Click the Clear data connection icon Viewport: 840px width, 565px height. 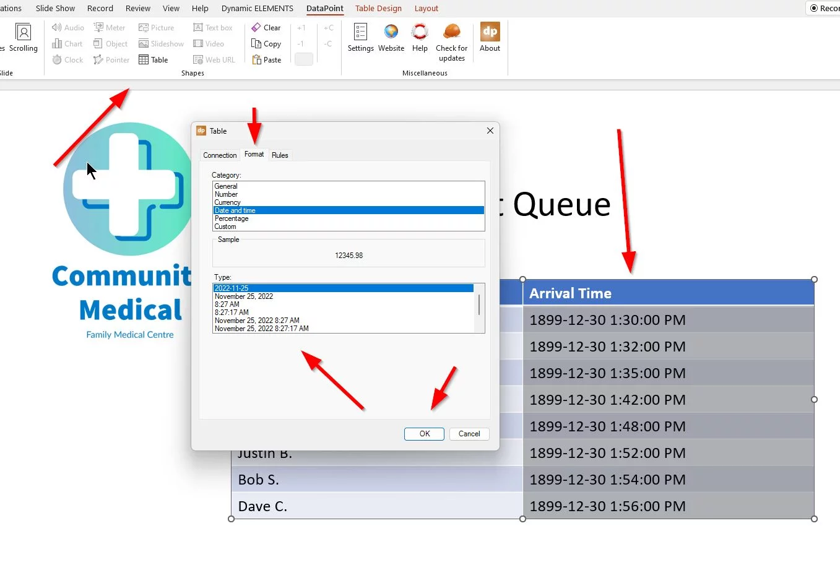[266, 27]
